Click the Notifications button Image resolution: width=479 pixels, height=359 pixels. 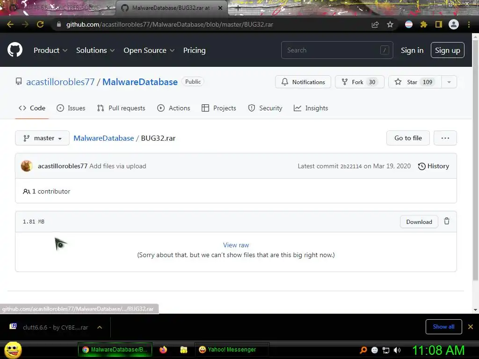[303, 82]
